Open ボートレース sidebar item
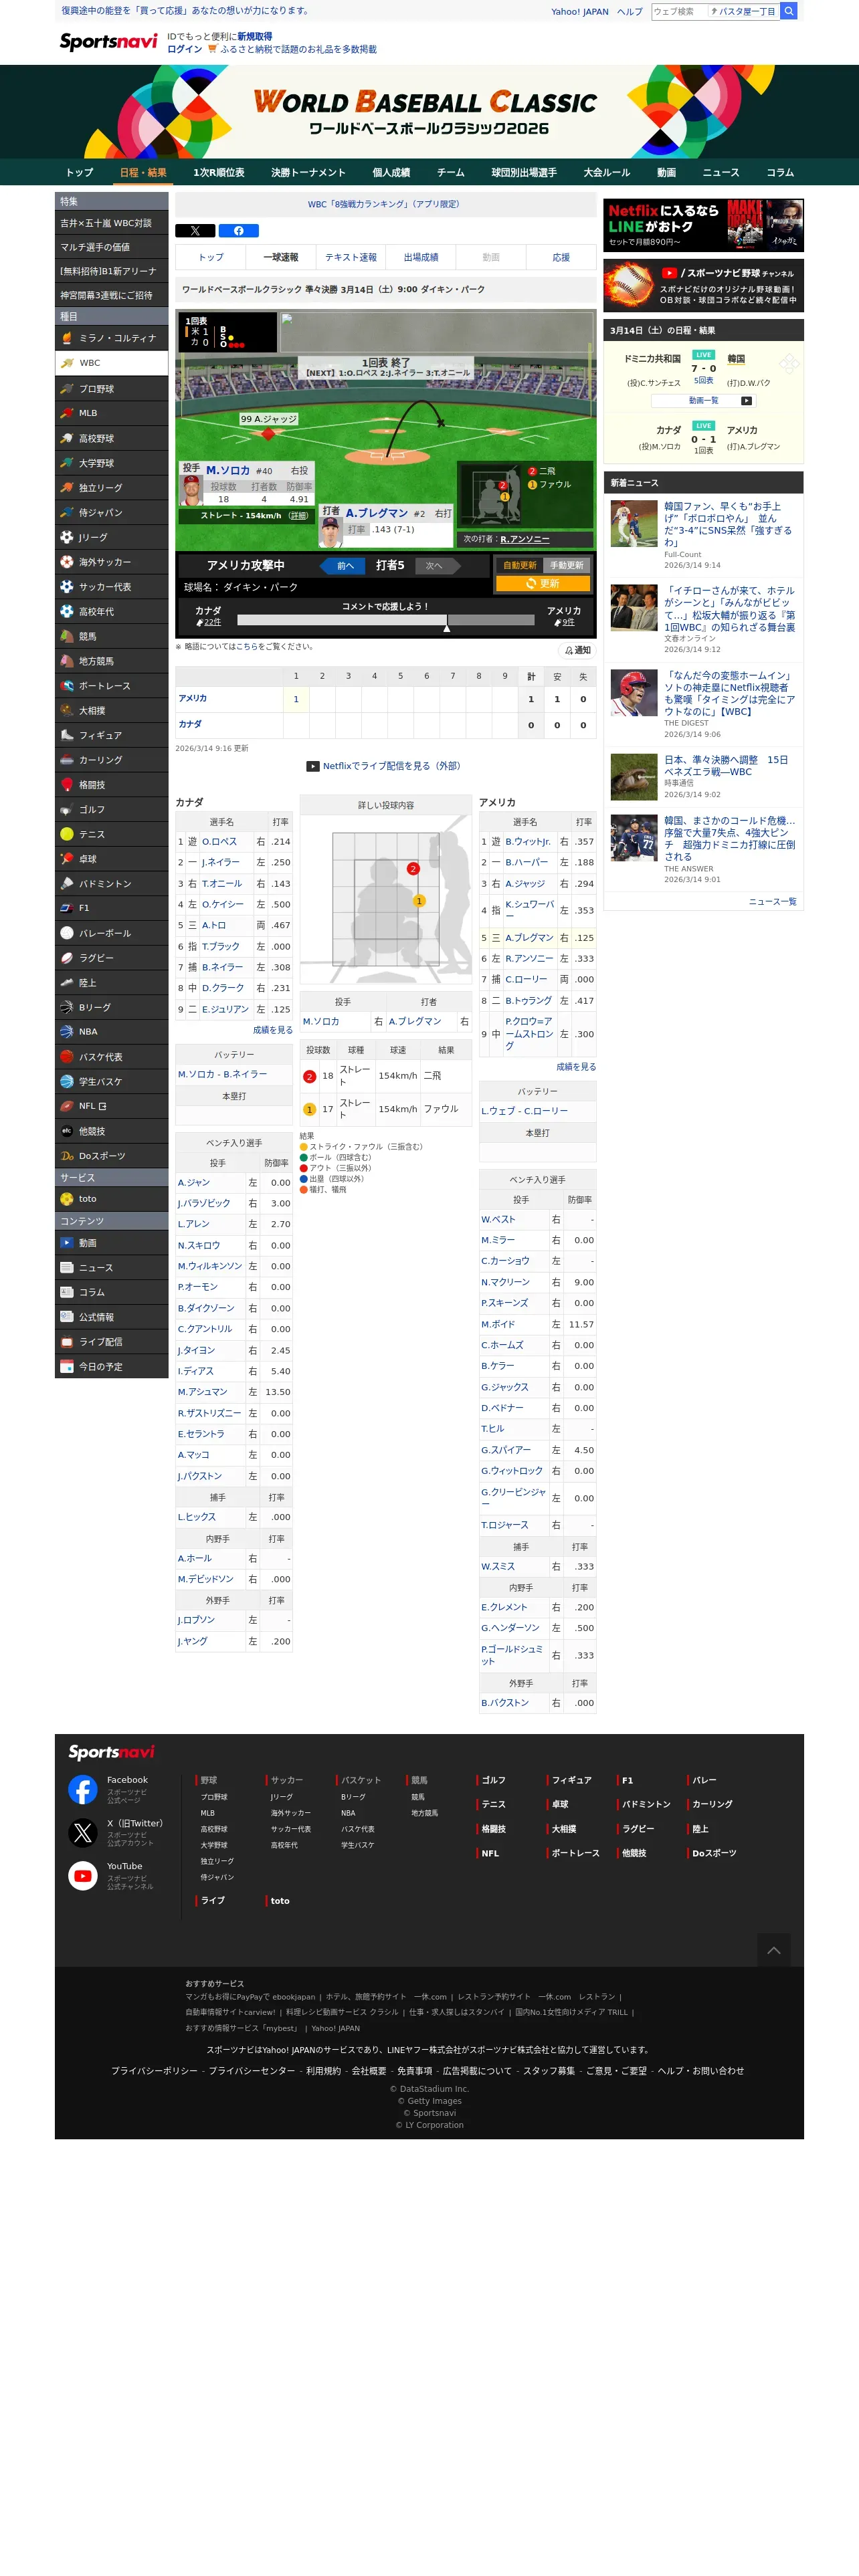Screen dimensions: 859x2576 tap(111, 686)
